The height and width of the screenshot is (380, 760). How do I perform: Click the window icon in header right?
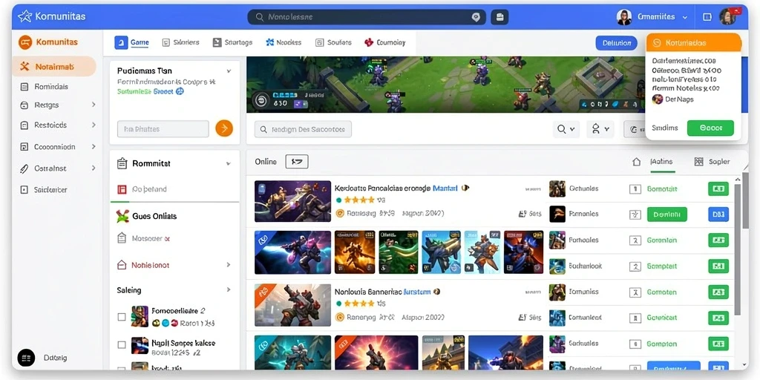[707, 17]
